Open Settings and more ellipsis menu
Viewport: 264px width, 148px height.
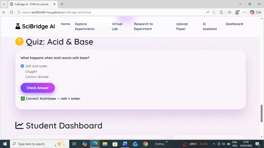coord(244,12)
